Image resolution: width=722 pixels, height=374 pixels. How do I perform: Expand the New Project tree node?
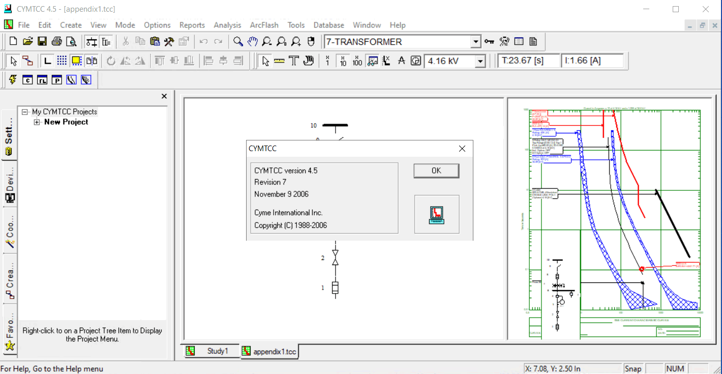pos(37,122)
